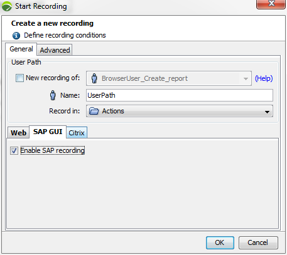Viewport: 287px width, 255px height.
Task: Switch to the Advanced tab
Action: click(55, 50)
